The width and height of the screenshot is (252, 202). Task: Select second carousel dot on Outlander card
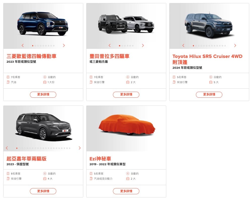pyautogui.click(x=35, y=46)
